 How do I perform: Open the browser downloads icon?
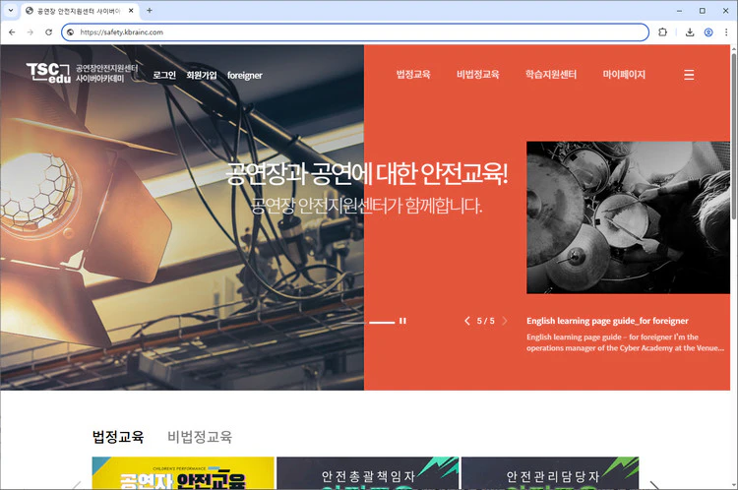(x=690, y=32)
